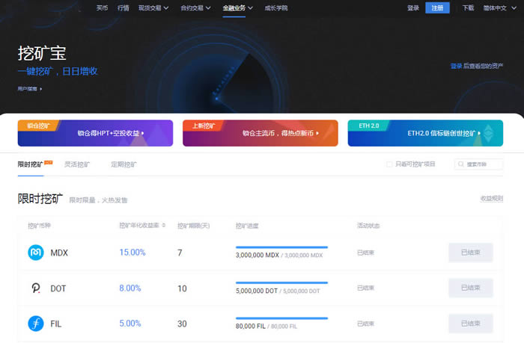Click the FIL coin icon

(35, 323)
